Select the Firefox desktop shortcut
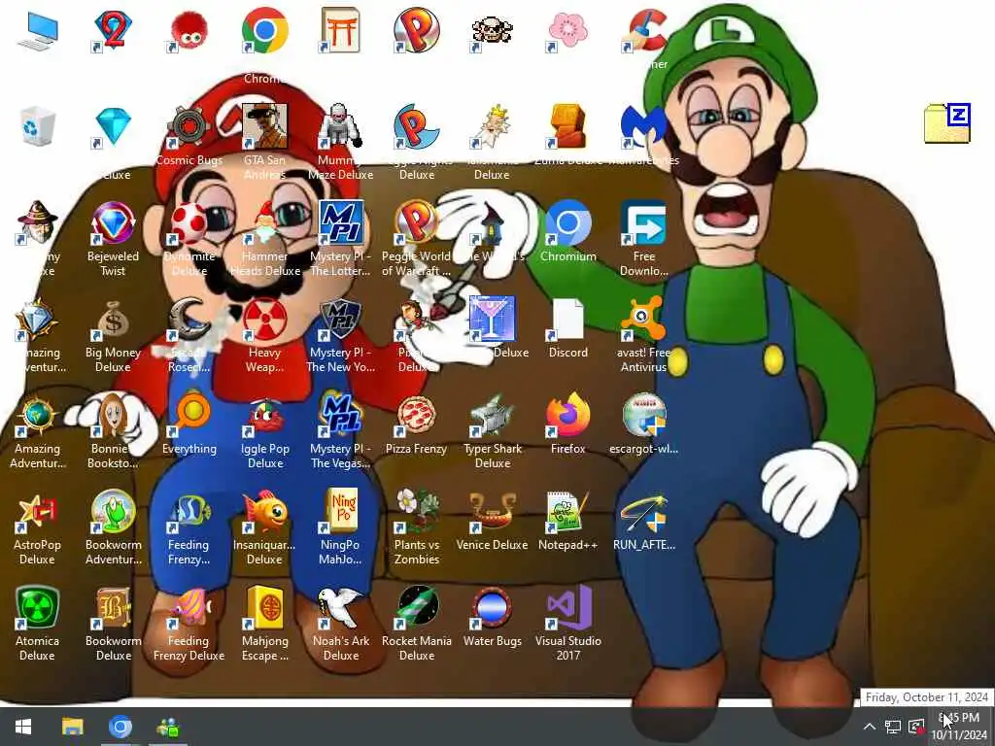Screen dimensions: 995x746 coord(567,416)
